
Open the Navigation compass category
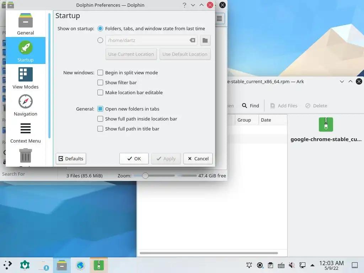(x=26, y=105)
